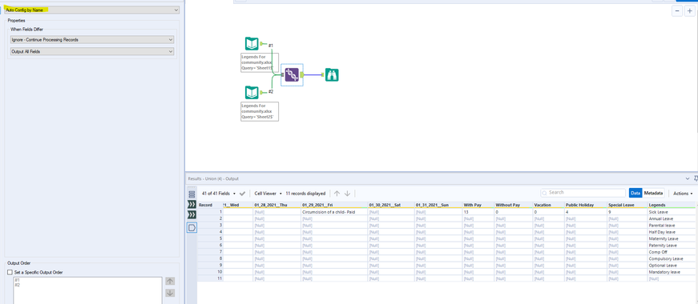This screenshot has width=698, height=304.
Task: Select the 'Mandatory leave' legend cell
Action: click(671, 272)
